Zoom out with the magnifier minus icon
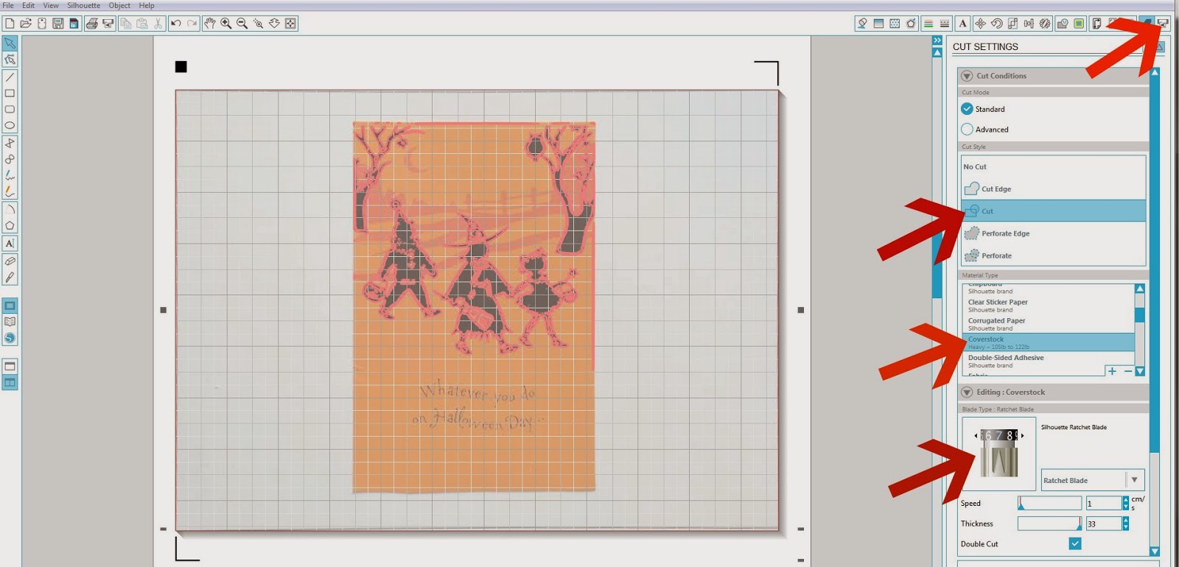This screenshot has height=567, width=1179. tap(242, 24)
